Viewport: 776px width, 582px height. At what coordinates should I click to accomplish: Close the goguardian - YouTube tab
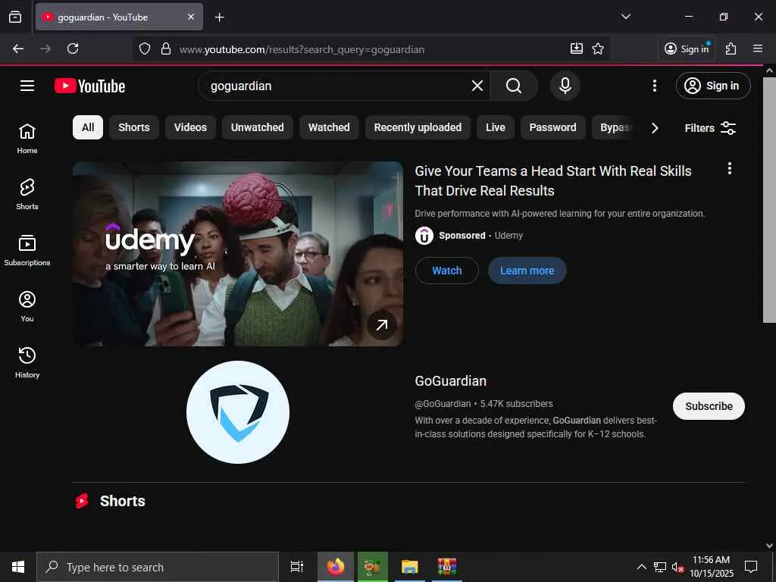[191, 17]
